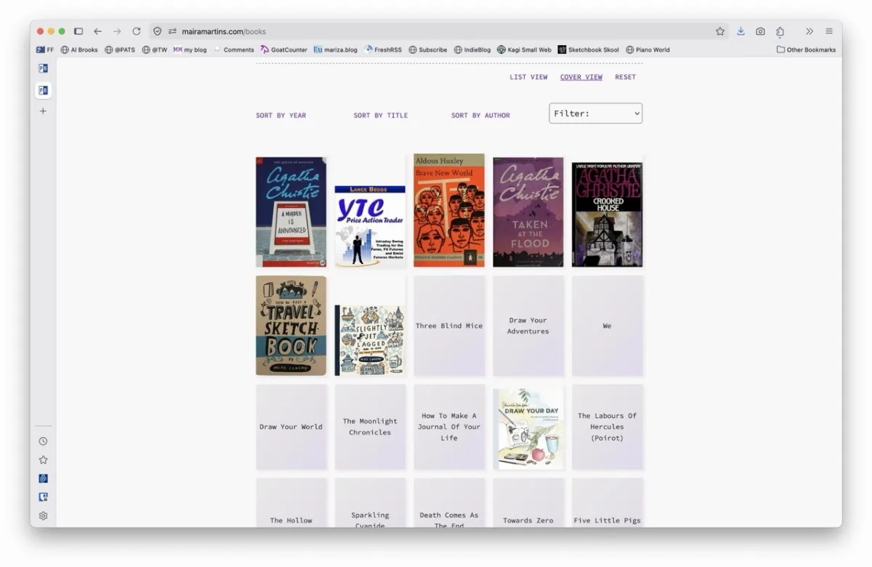This screenshot has height=567, width=872.
Task: Switch to COVER VIEW
Action: tap(581, 77)
